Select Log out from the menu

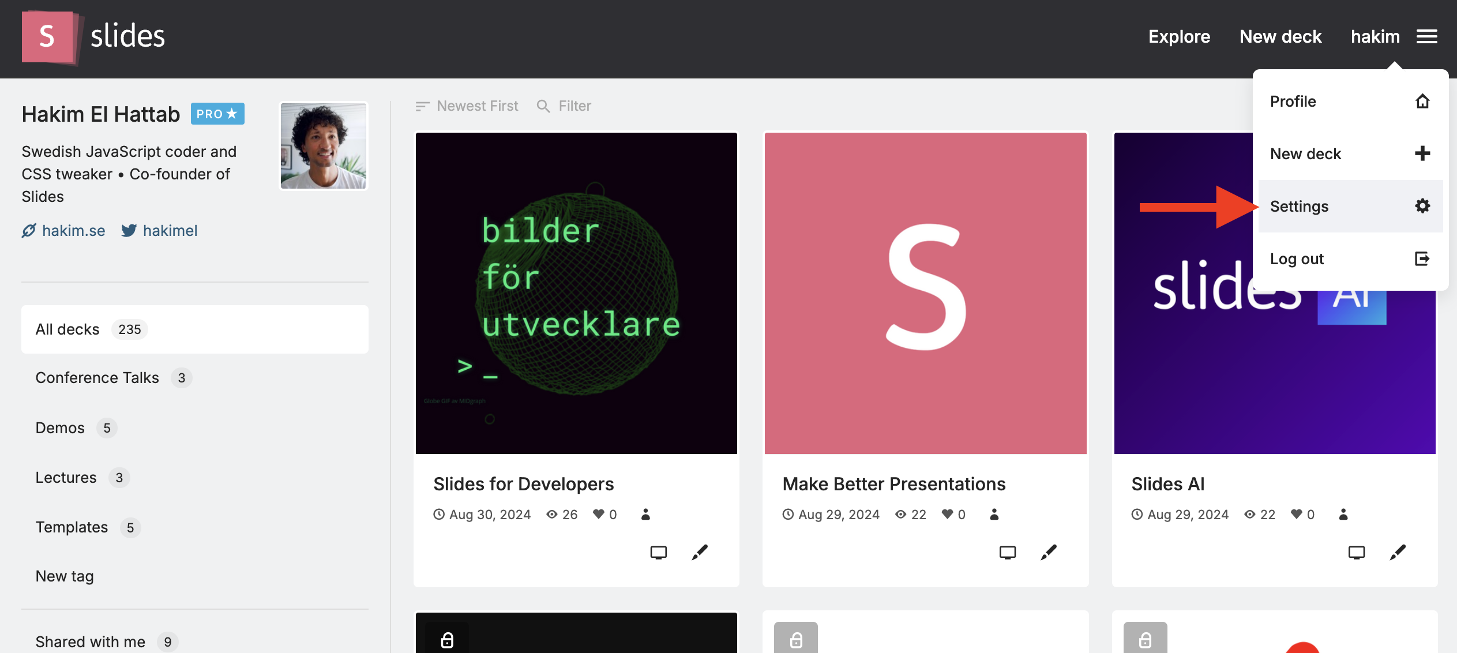coord(1350,258)
